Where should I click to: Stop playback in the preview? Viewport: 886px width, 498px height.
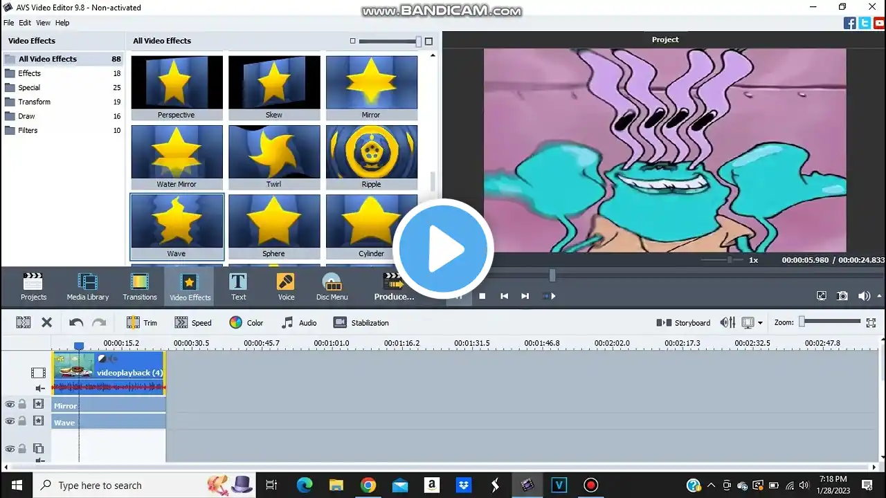coord(482,296)
